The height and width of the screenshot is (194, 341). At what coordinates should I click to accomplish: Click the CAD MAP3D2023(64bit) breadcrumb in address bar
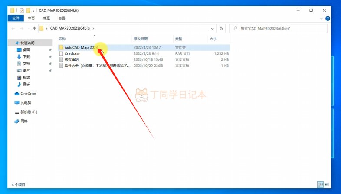coord(70,28)
